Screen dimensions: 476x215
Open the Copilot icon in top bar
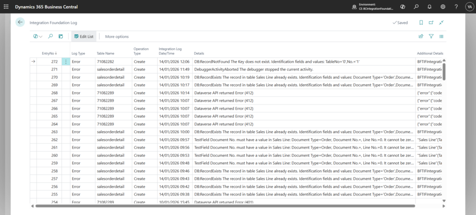[402, 7]
